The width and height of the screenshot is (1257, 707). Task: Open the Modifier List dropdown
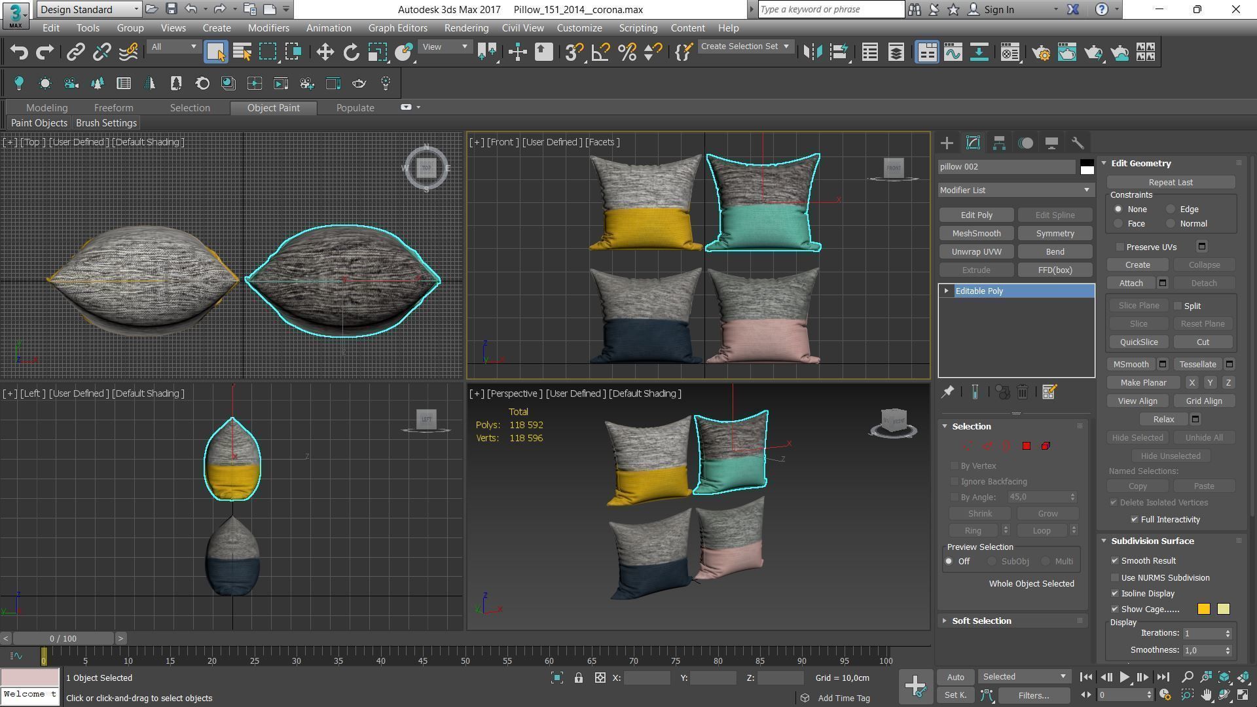[1015, 190]
